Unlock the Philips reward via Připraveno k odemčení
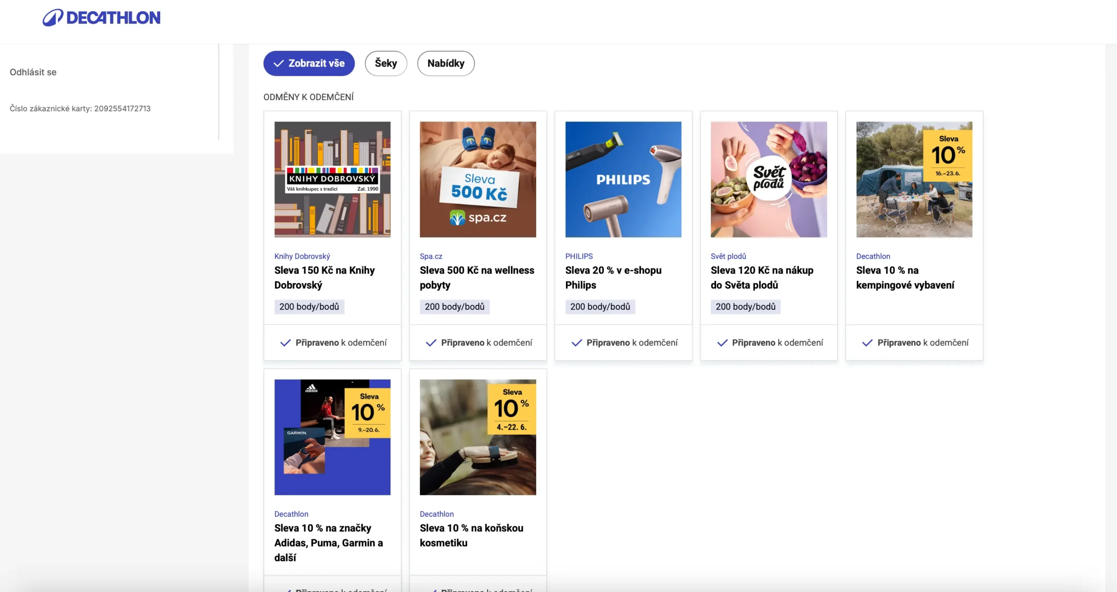 click(x=624, y=343)
